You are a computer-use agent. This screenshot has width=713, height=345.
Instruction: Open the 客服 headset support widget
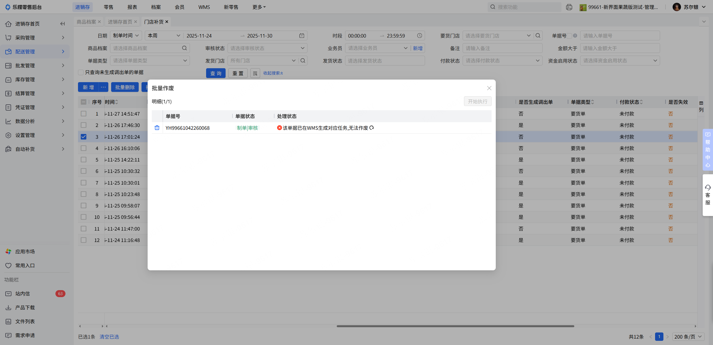pyautogui.click(x=708, y=195)
